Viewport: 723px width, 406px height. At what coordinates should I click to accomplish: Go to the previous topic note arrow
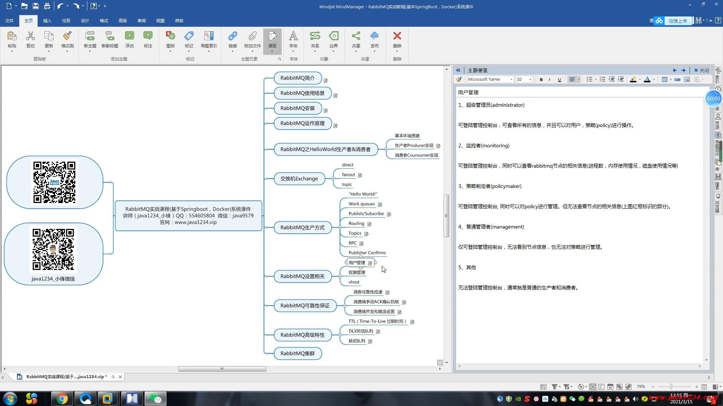pyautogui.click(x=675, y=70)
